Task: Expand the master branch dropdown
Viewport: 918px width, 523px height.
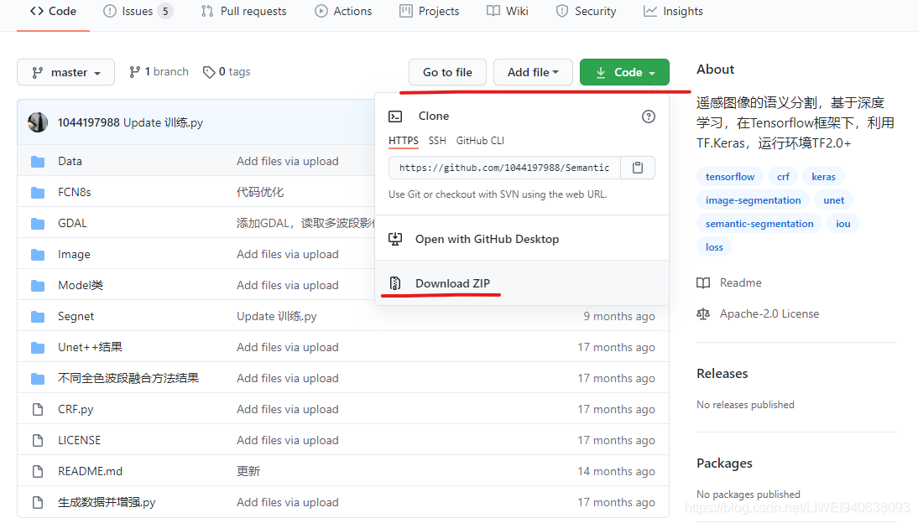Action: click(x=65, y=72)
